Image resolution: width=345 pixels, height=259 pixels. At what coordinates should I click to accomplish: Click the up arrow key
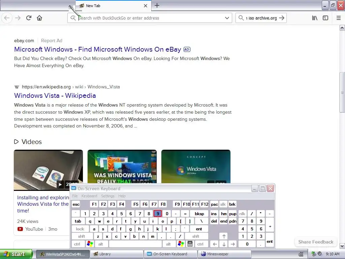(224, 236)
